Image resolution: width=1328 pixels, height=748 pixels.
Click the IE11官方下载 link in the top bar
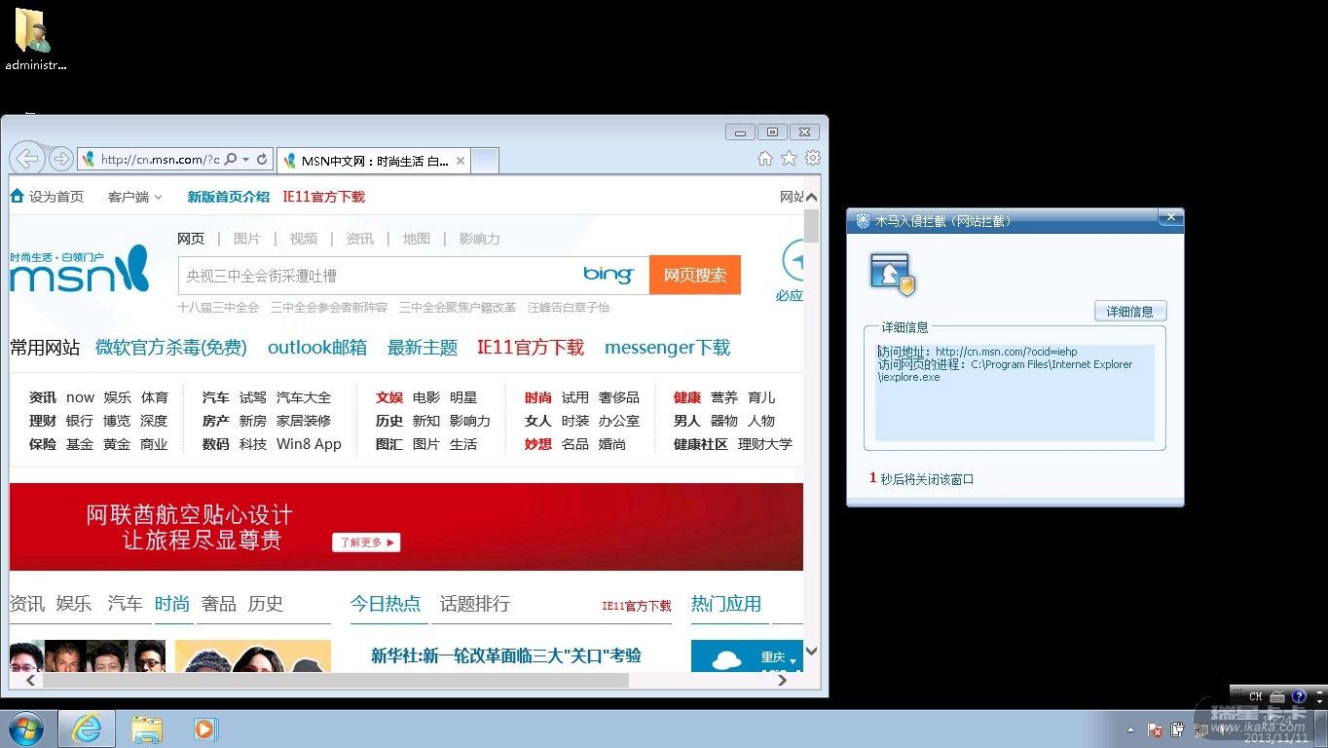(324, 197)
